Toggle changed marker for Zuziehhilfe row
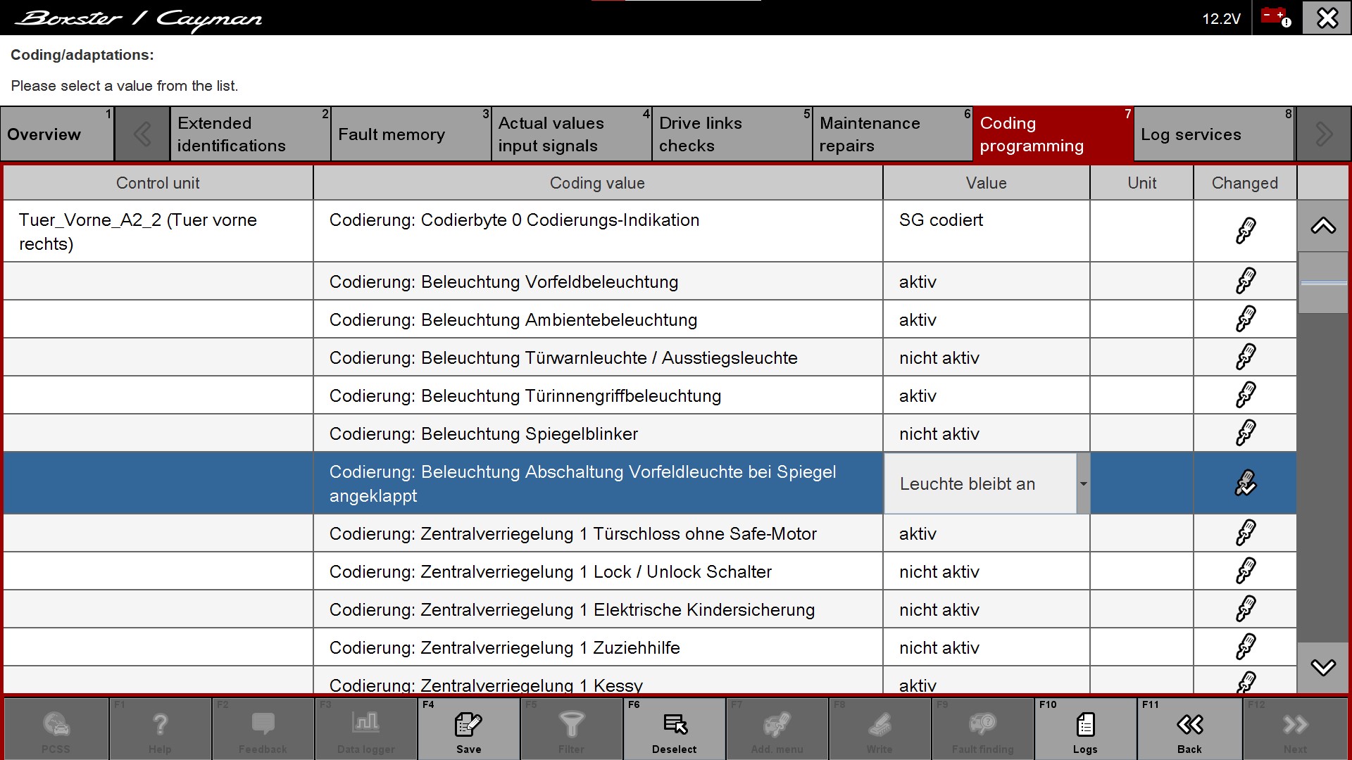 point(1245,647)
